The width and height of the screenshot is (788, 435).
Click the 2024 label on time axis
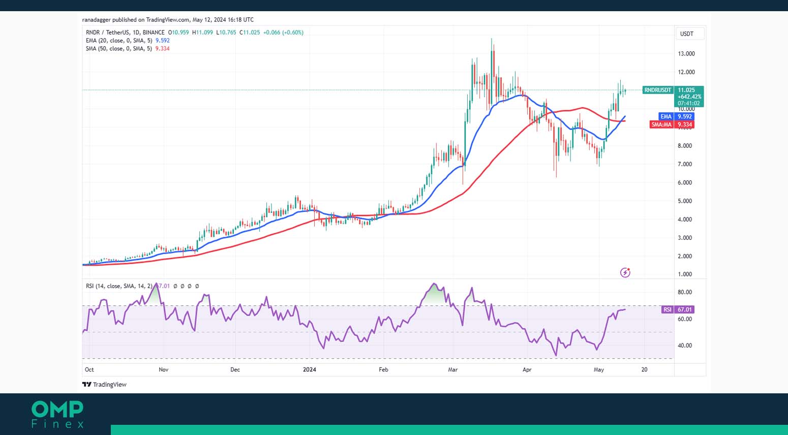(309, 369)
